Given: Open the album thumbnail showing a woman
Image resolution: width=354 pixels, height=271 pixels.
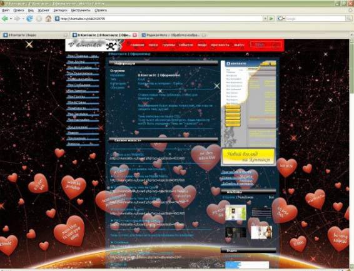Looking at the screenshot, I should click(x=261, y=232).
